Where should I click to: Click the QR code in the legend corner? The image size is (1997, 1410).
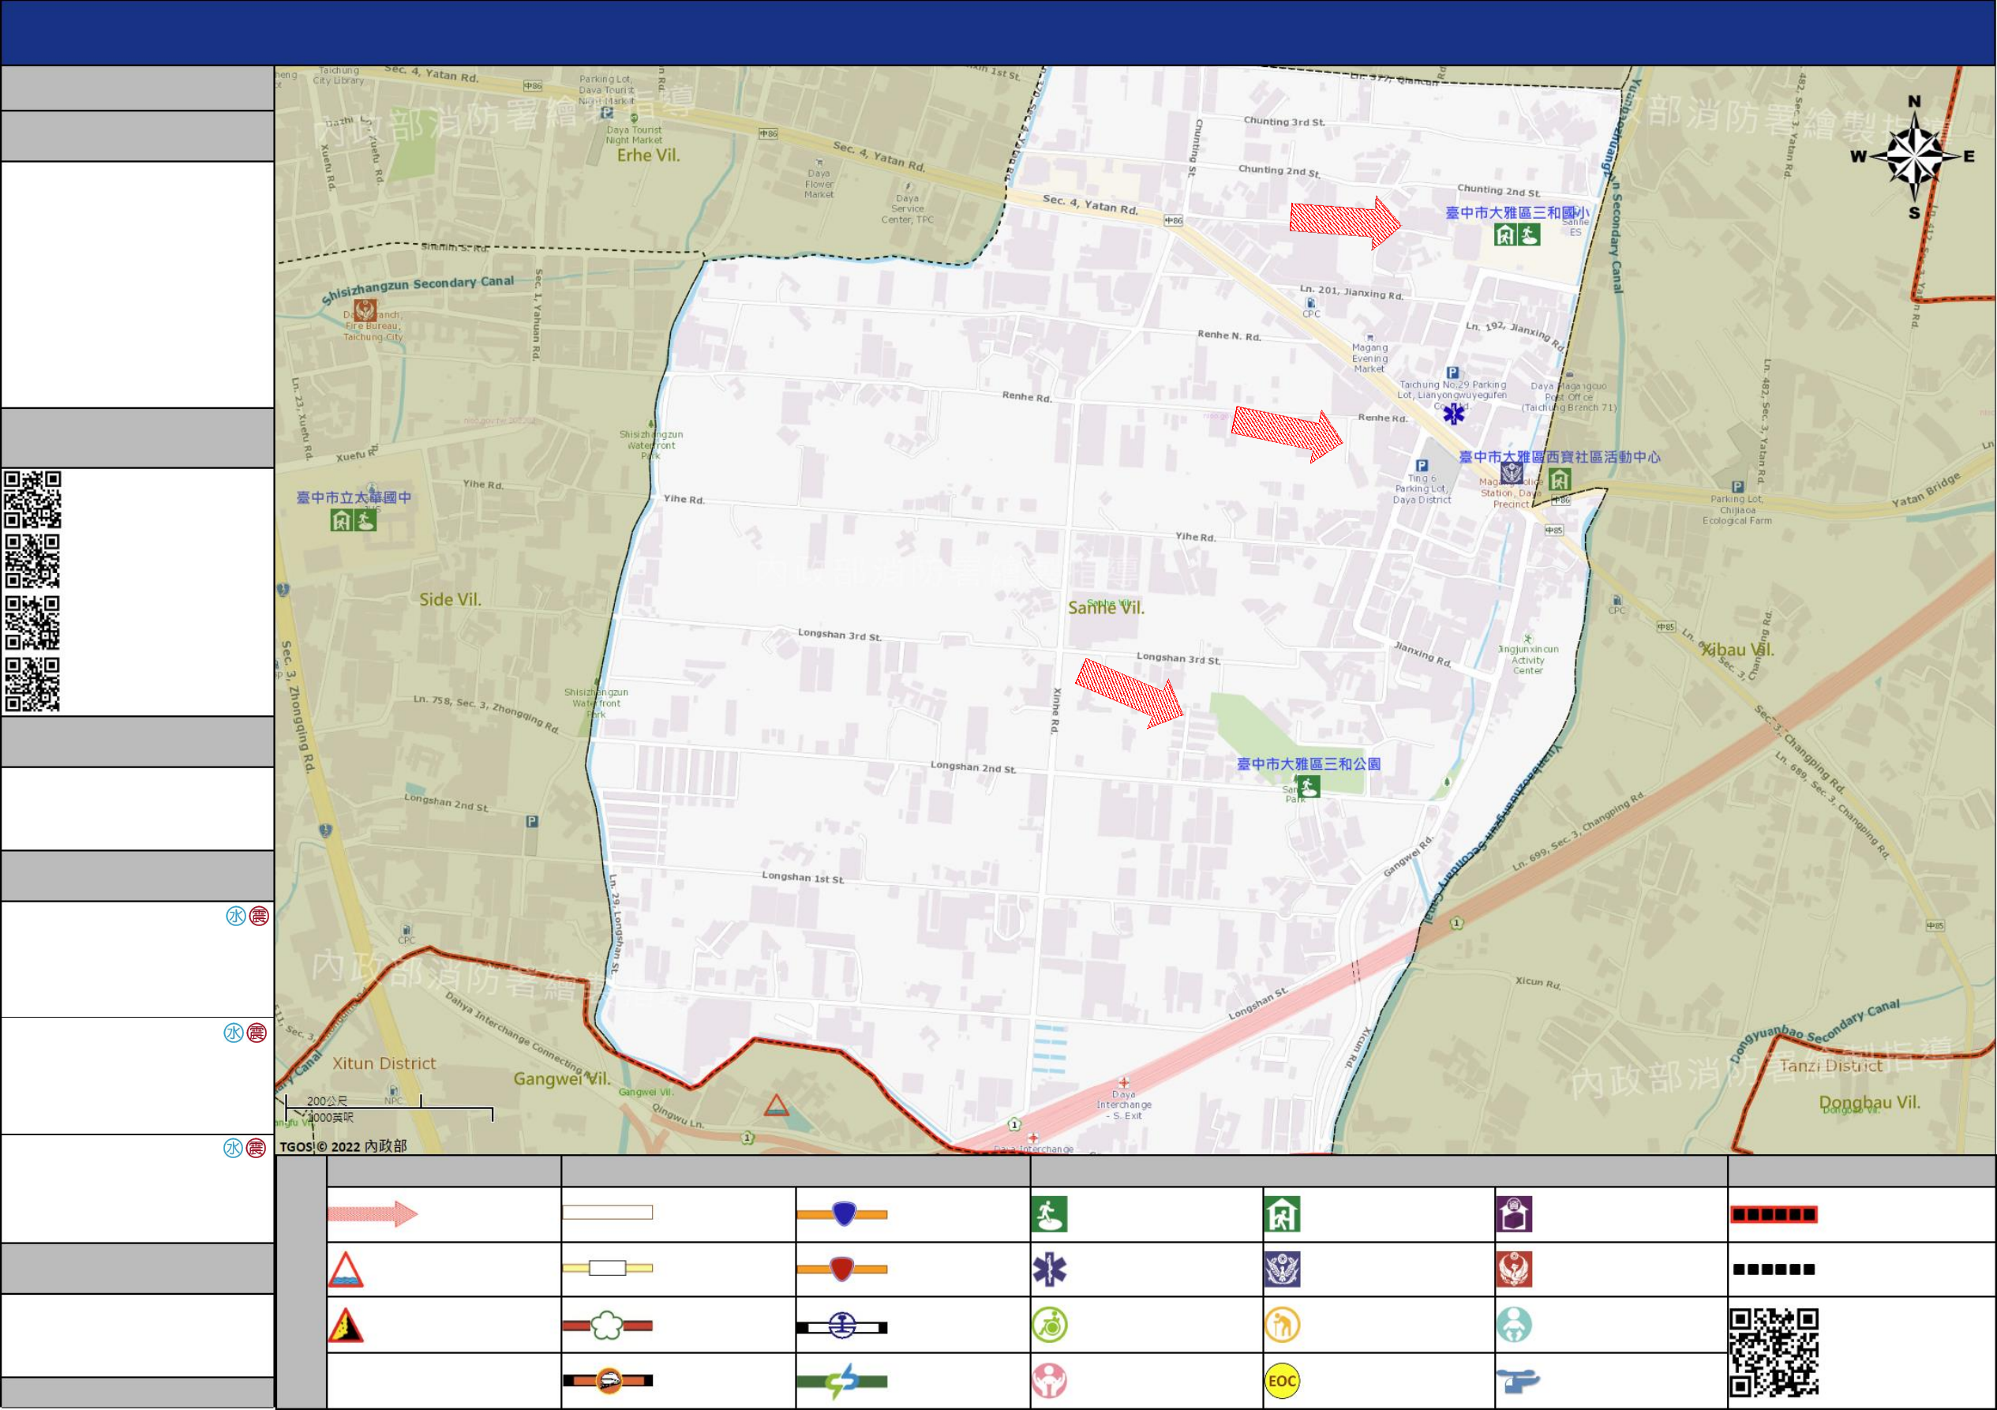[x=1774, y=1352]
